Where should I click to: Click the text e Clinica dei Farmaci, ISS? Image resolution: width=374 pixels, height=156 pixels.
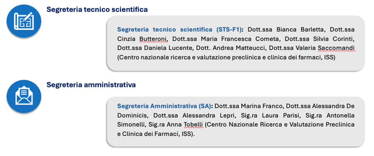coord(155,134)
